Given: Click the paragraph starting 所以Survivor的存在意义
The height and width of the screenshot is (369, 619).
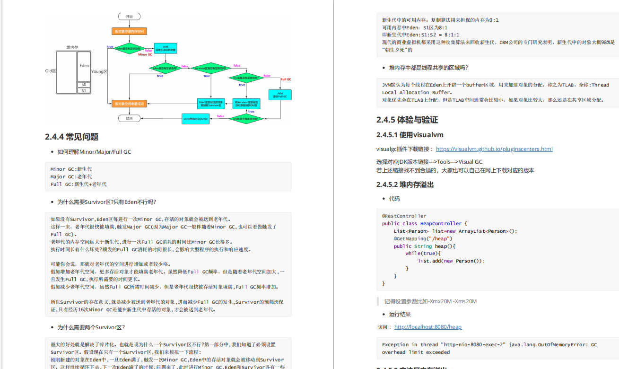Looking at the screenshot, I should (x=167, y=306).
